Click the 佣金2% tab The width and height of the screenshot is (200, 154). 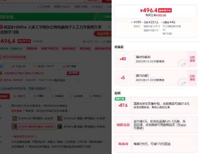click(20, 96)
